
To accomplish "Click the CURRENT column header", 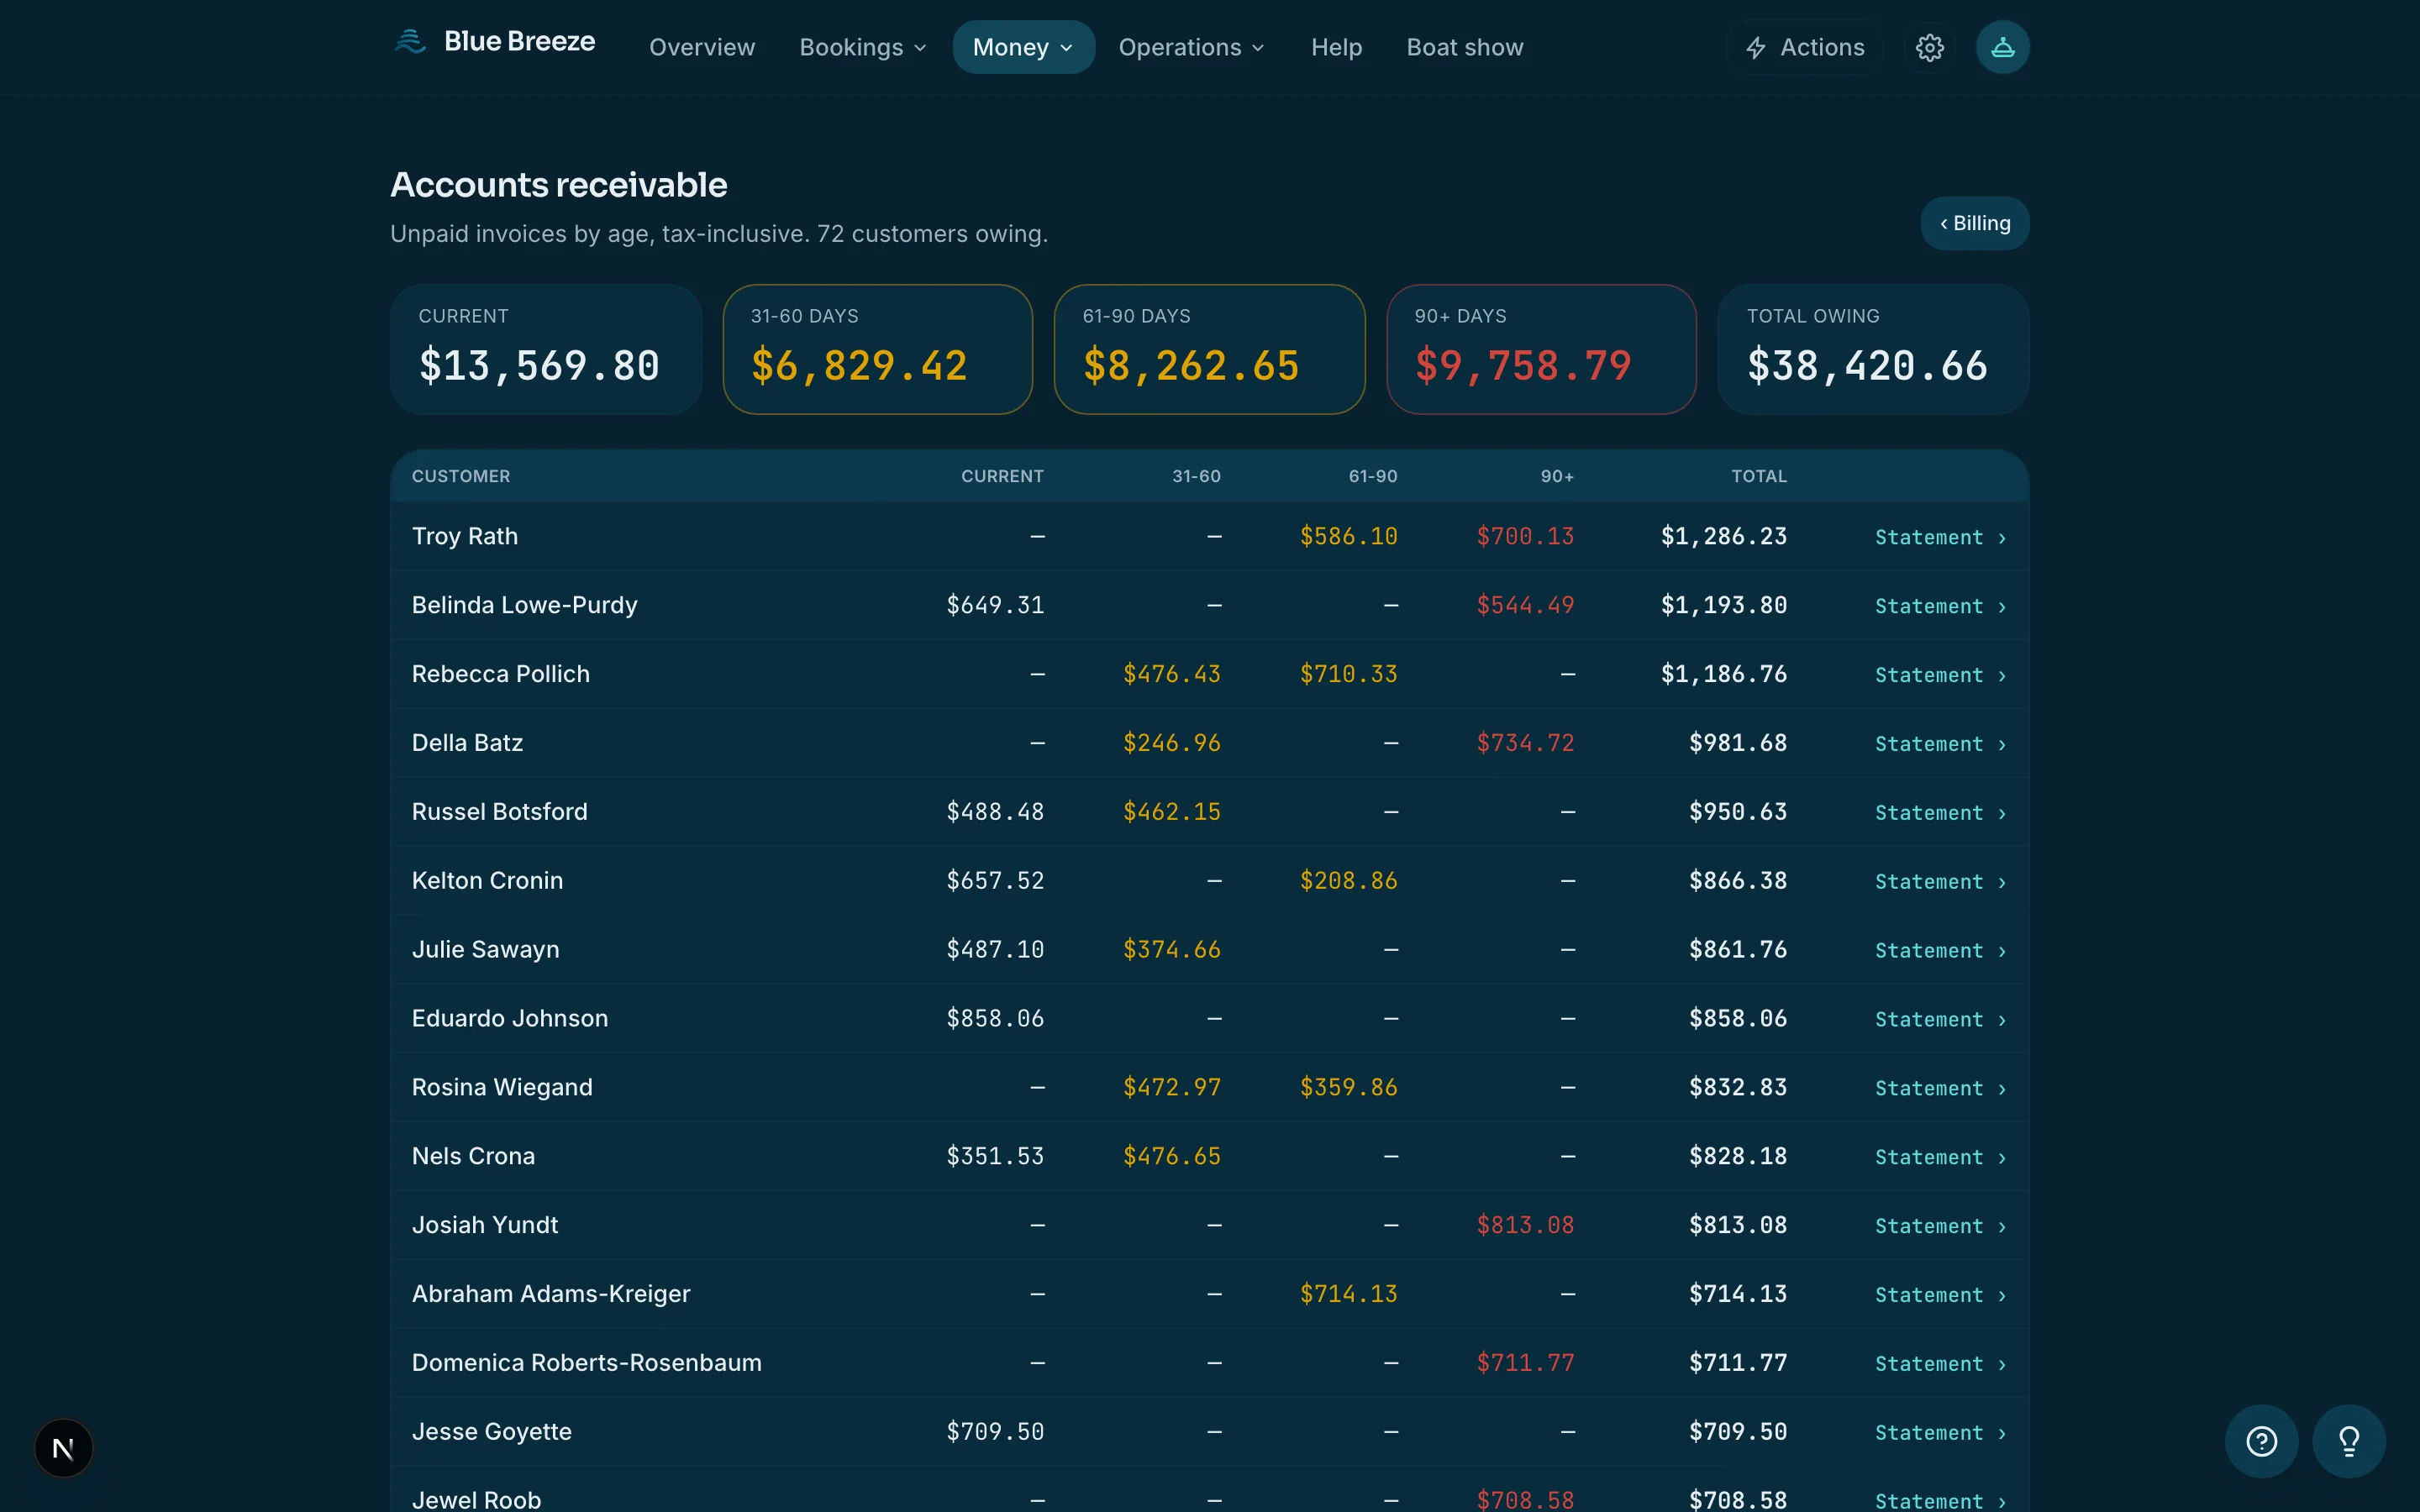I will click(x=1002, y=476).
